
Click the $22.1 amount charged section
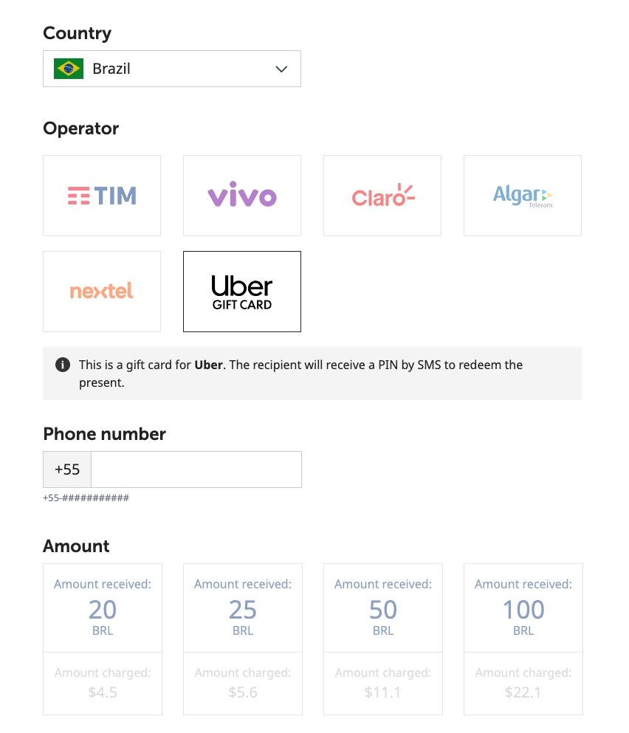point(523,684)
